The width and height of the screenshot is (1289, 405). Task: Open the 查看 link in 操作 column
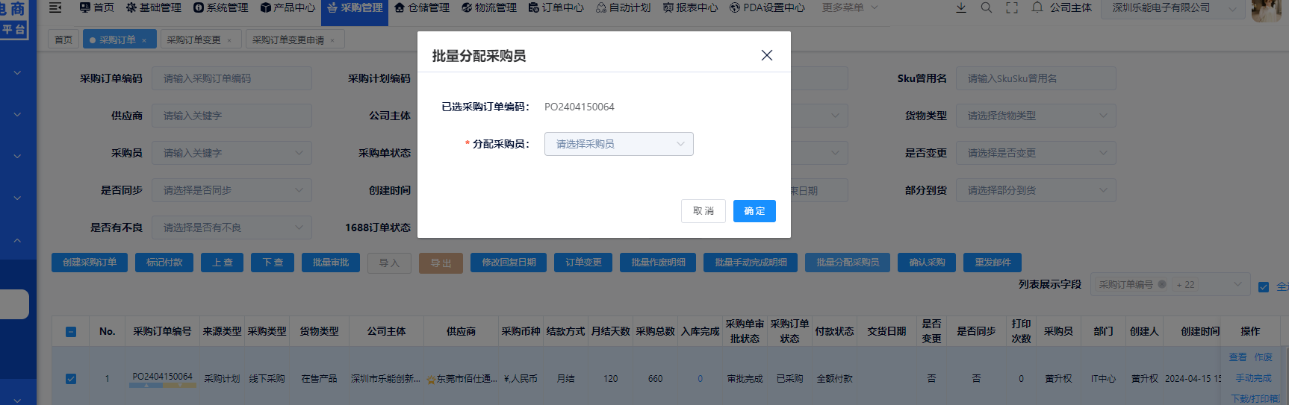click(x=1237, y=357)
